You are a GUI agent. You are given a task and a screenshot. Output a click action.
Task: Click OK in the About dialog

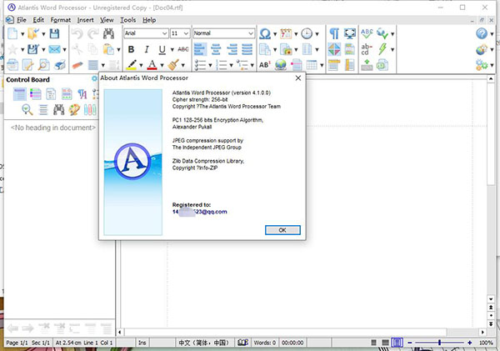(x=282, y=230)
